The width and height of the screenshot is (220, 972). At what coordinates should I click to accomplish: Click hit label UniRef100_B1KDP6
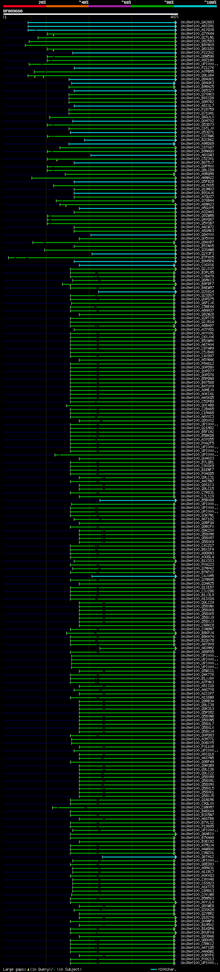point(197,929)
